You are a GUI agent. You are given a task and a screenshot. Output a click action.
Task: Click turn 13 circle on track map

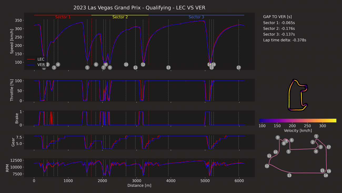[289, 175]
